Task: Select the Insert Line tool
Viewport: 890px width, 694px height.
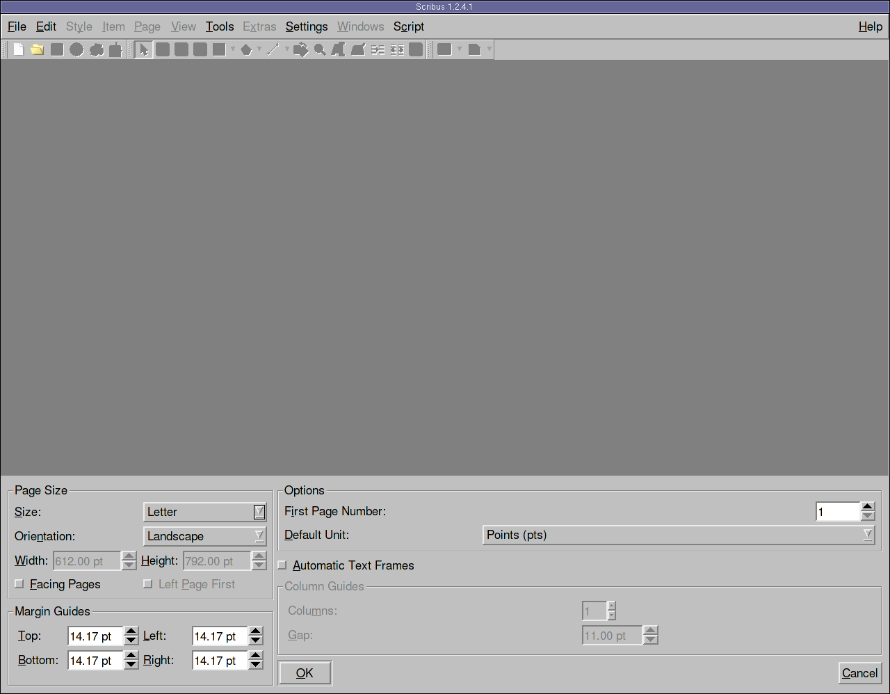Action: [273, 49]
